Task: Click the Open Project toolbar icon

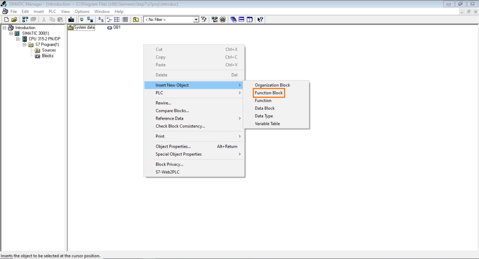Action: tap(15, 20)
